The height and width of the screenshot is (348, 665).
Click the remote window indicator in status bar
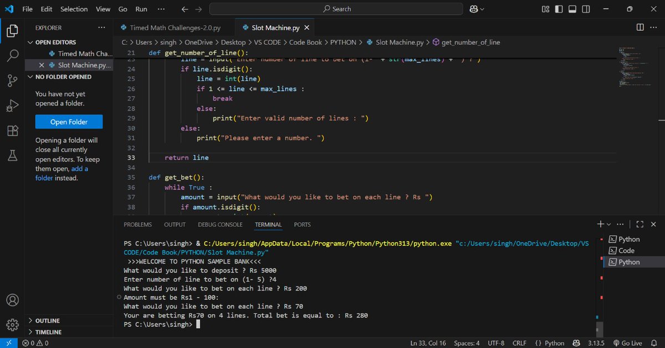click(x=9, y=343)
